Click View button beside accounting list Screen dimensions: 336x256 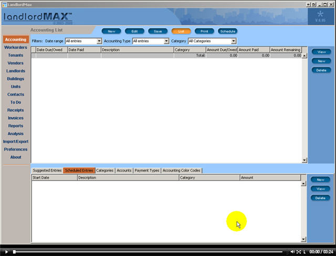coord(321,52)
